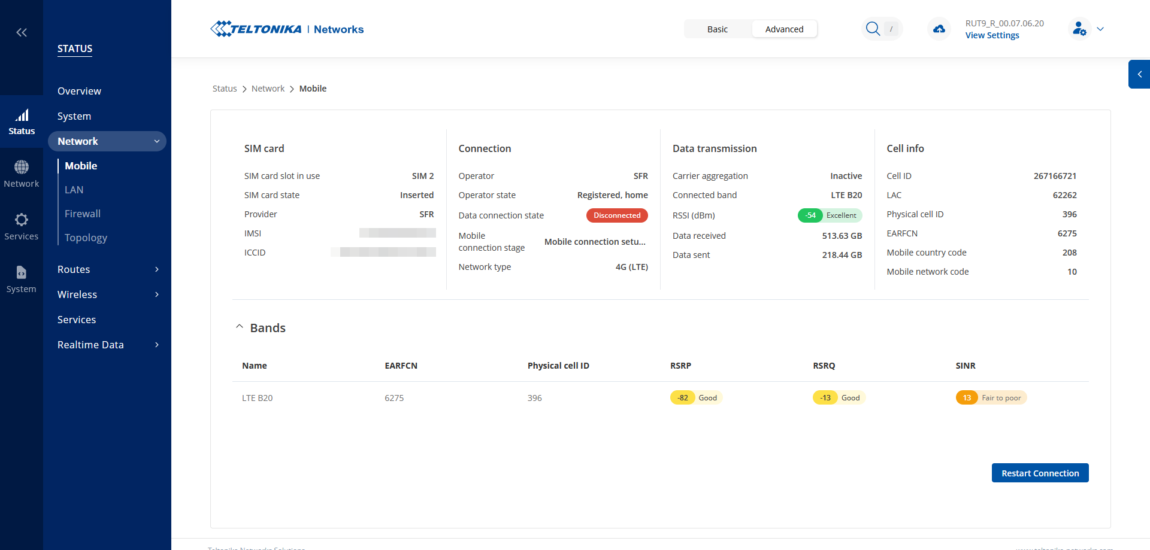This screenshot has height=550, width=1150.
Task: Expand the blue side panel tab
Action: (x=1139, y=74)
